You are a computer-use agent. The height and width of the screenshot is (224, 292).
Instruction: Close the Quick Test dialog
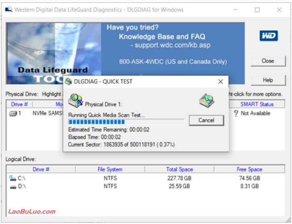[x=220, y=82]
